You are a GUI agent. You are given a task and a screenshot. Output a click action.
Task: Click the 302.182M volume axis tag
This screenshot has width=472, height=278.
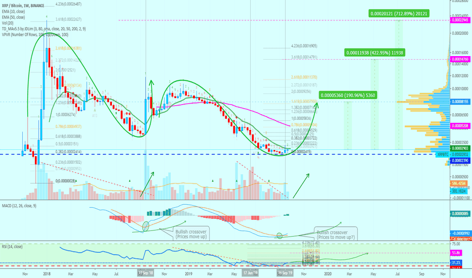pyautogui.click(x=459, y=191)
